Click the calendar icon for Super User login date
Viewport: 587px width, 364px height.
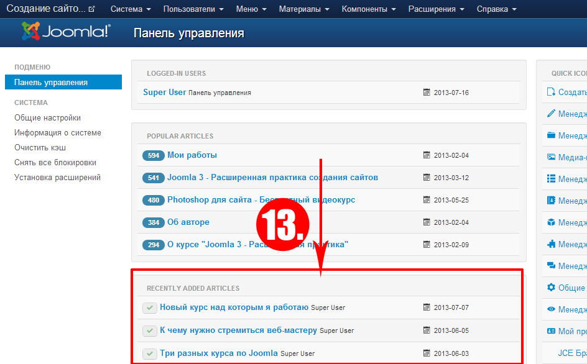click(427, 93)
